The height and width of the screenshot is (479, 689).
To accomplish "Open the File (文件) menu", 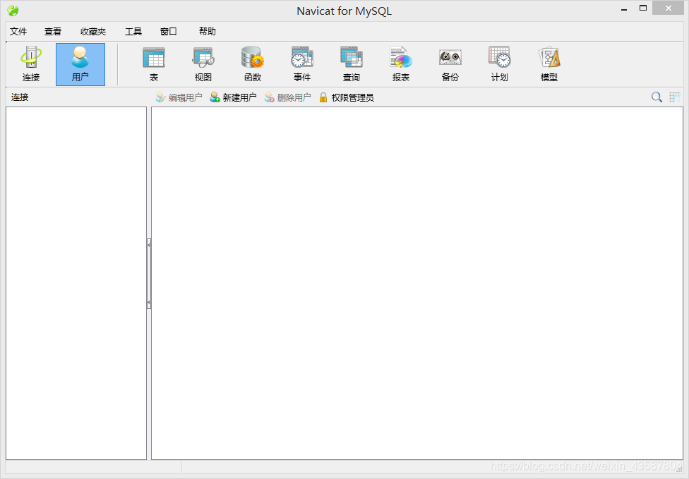I will point(18,32).
